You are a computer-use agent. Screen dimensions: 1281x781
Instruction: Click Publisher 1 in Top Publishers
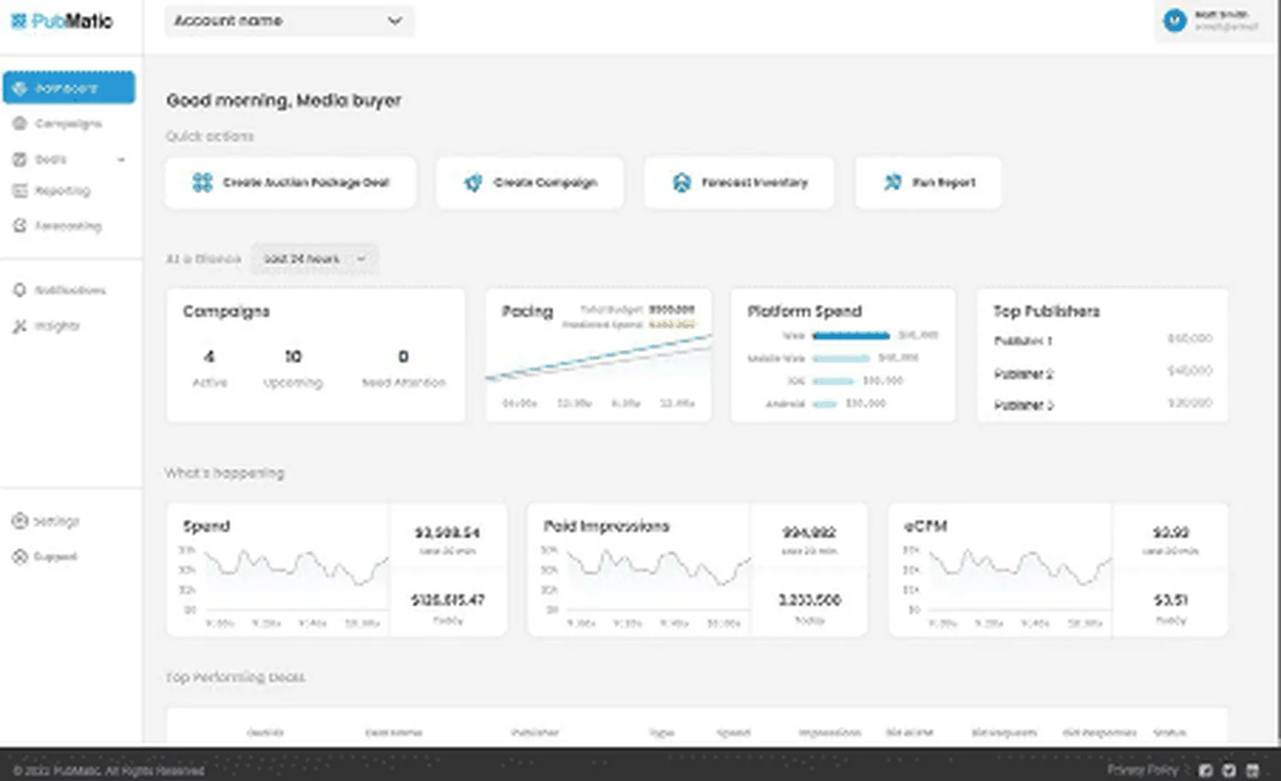(1022, 341)
